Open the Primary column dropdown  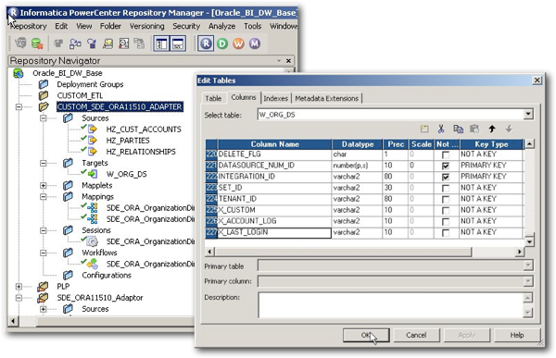point(528,281)
